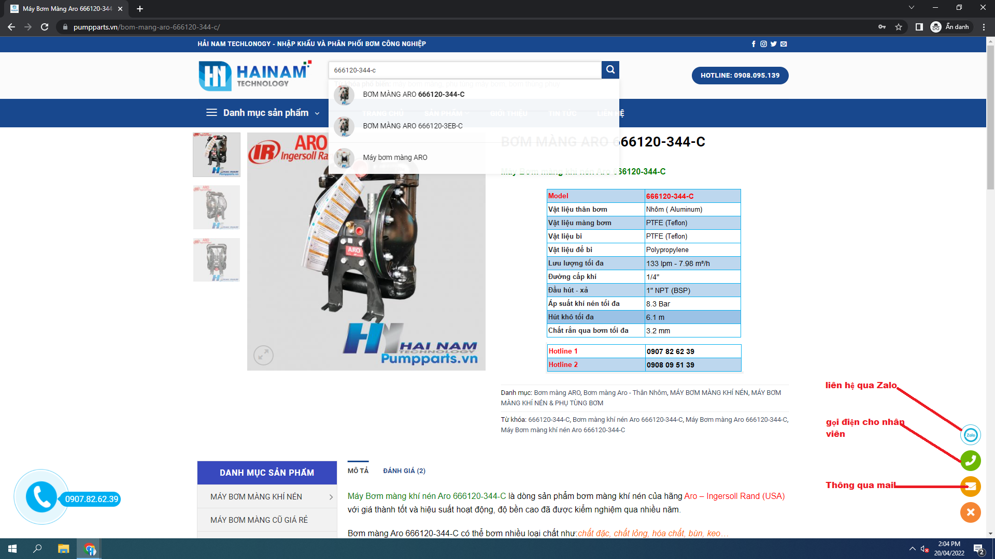Open the DANH MỤC SẢN PHẨM sidebar header
This screenshot has height=559, width=995.
coord(267,473)
